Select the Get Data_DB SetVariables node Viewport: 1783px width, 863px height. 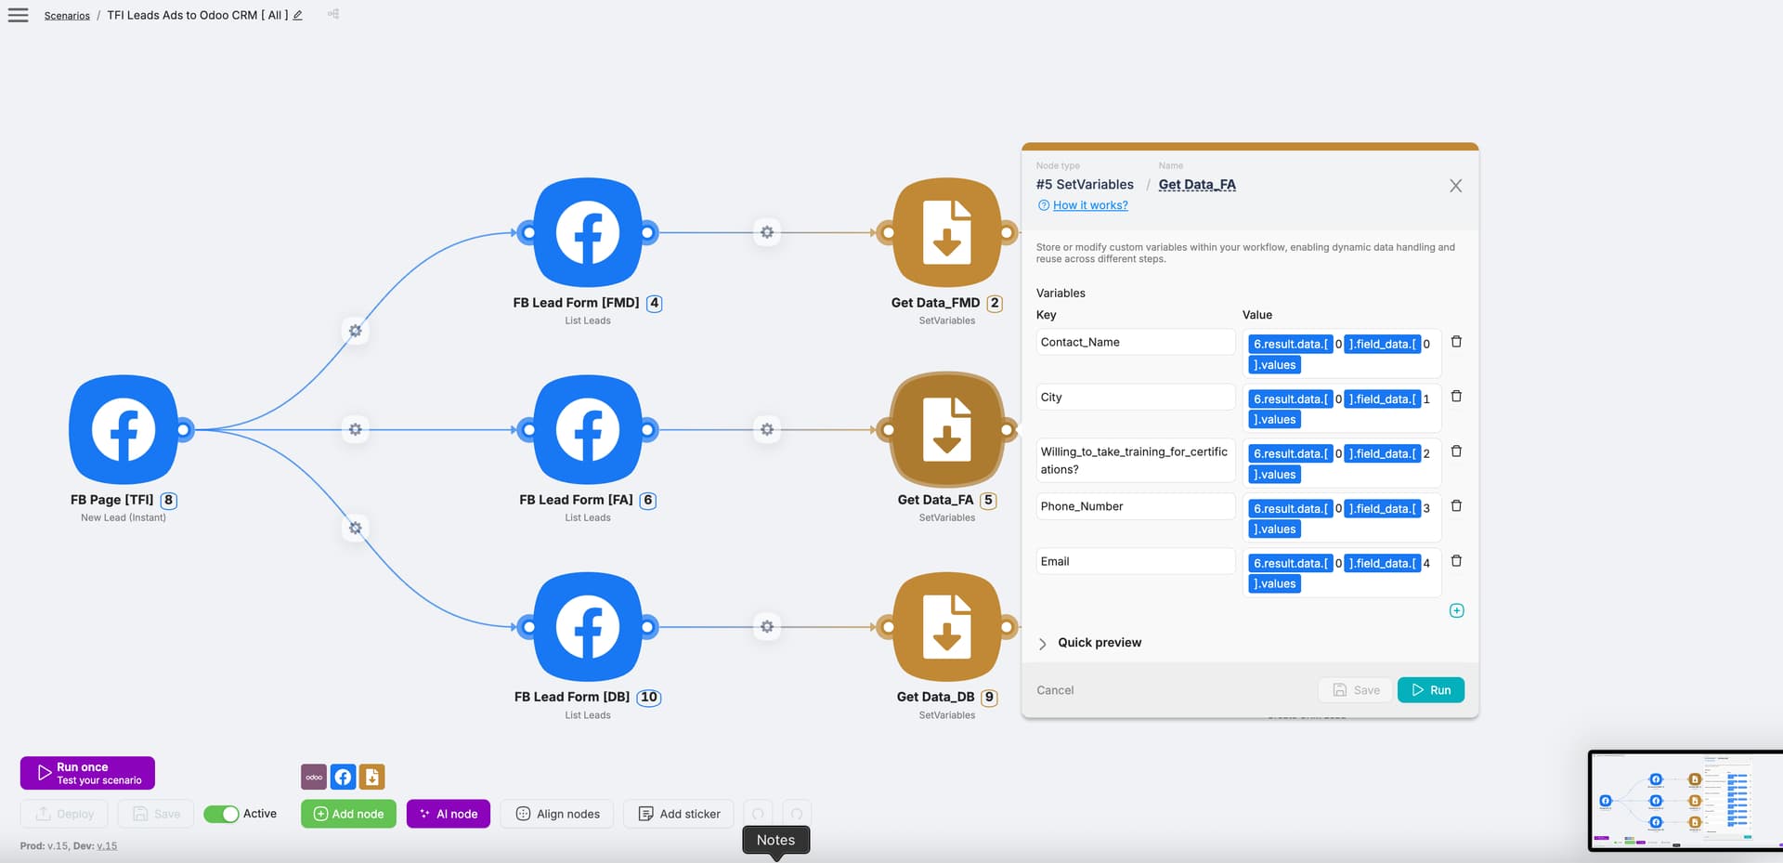tap(947, 627)
